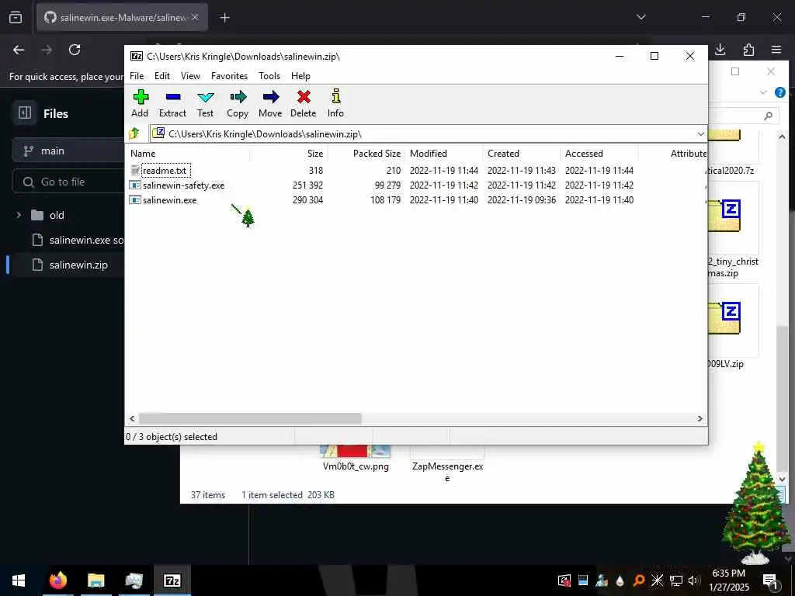Image resolution: width=795 pixels, height=596 pixels.
Task: Close the salinewin.exe-Malware browser tab
Action: point(195,17)
